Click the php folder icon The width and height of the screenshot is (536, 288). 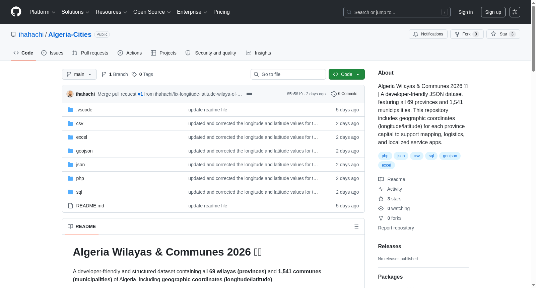(x=70, y=178)
